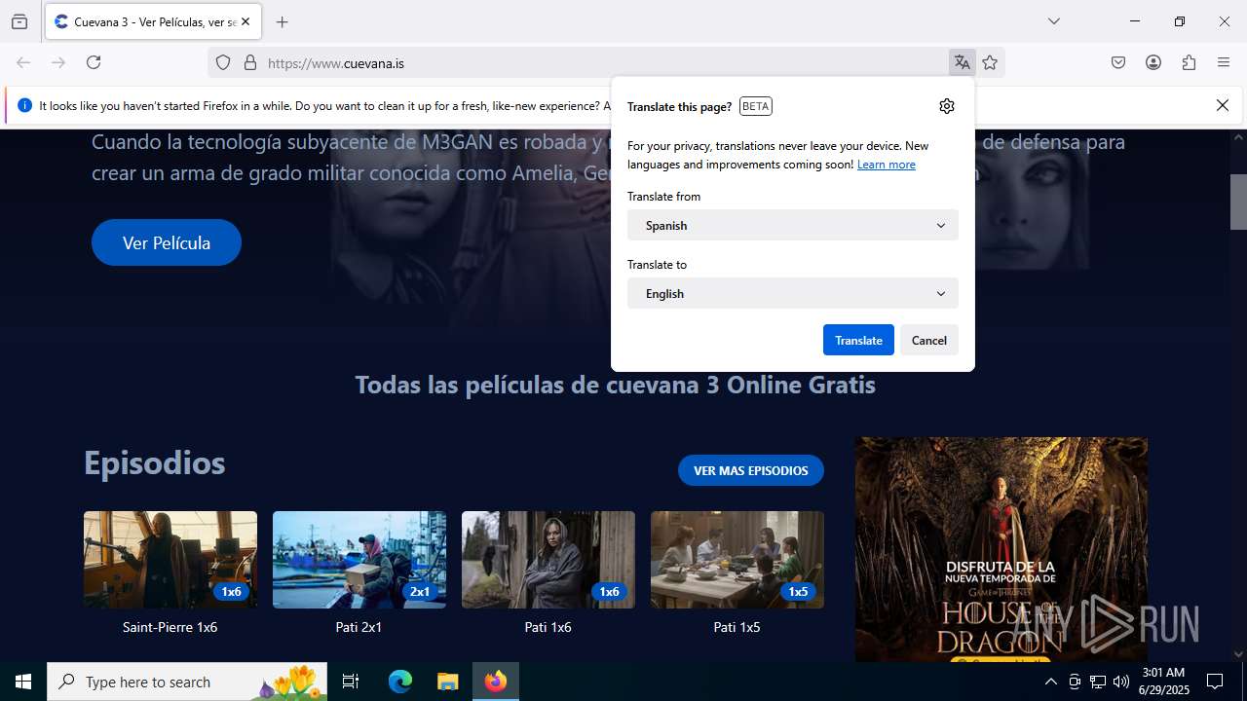Go back one page
The width and height of the screenshot is (1247, 701).
(x=23, y=62)
